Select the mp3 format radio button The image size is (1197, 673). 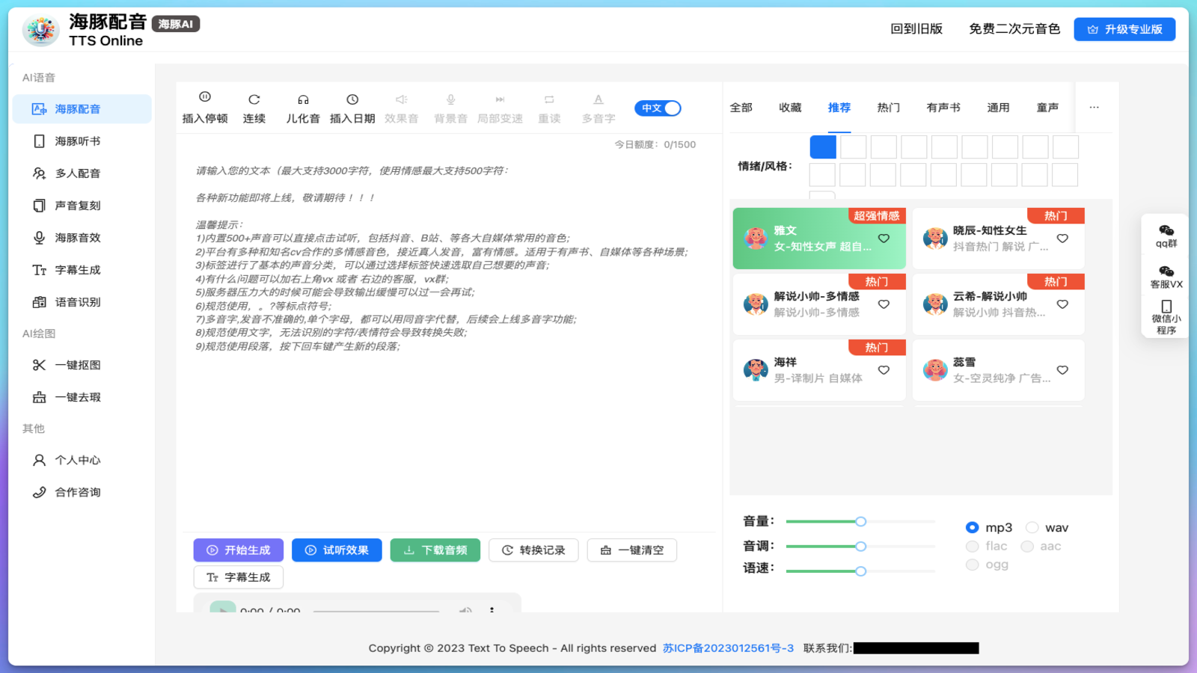[x=972, y=528]
